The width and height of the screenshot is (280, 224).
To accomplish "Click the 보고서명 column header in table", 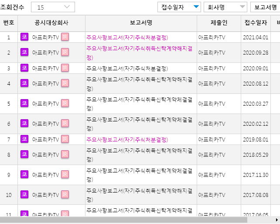I will click(141, 23).
